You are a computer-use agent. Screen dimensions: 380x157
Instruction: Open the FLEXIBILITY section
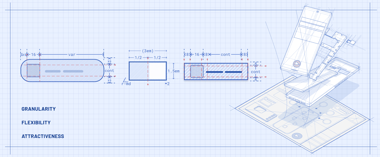pos(36,123)
